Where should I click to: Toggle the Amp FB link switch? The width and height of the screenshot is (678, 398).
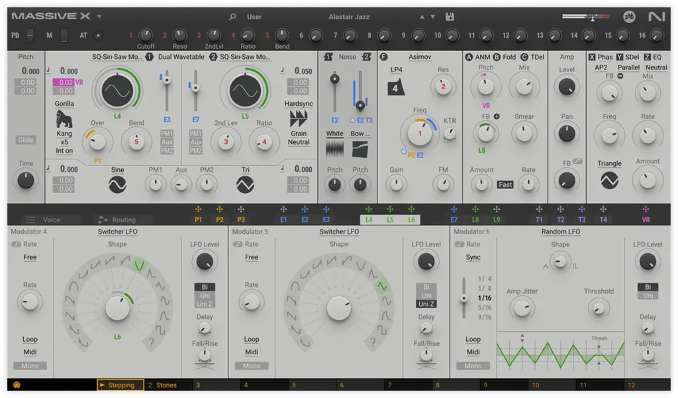(x=577, y=161)
